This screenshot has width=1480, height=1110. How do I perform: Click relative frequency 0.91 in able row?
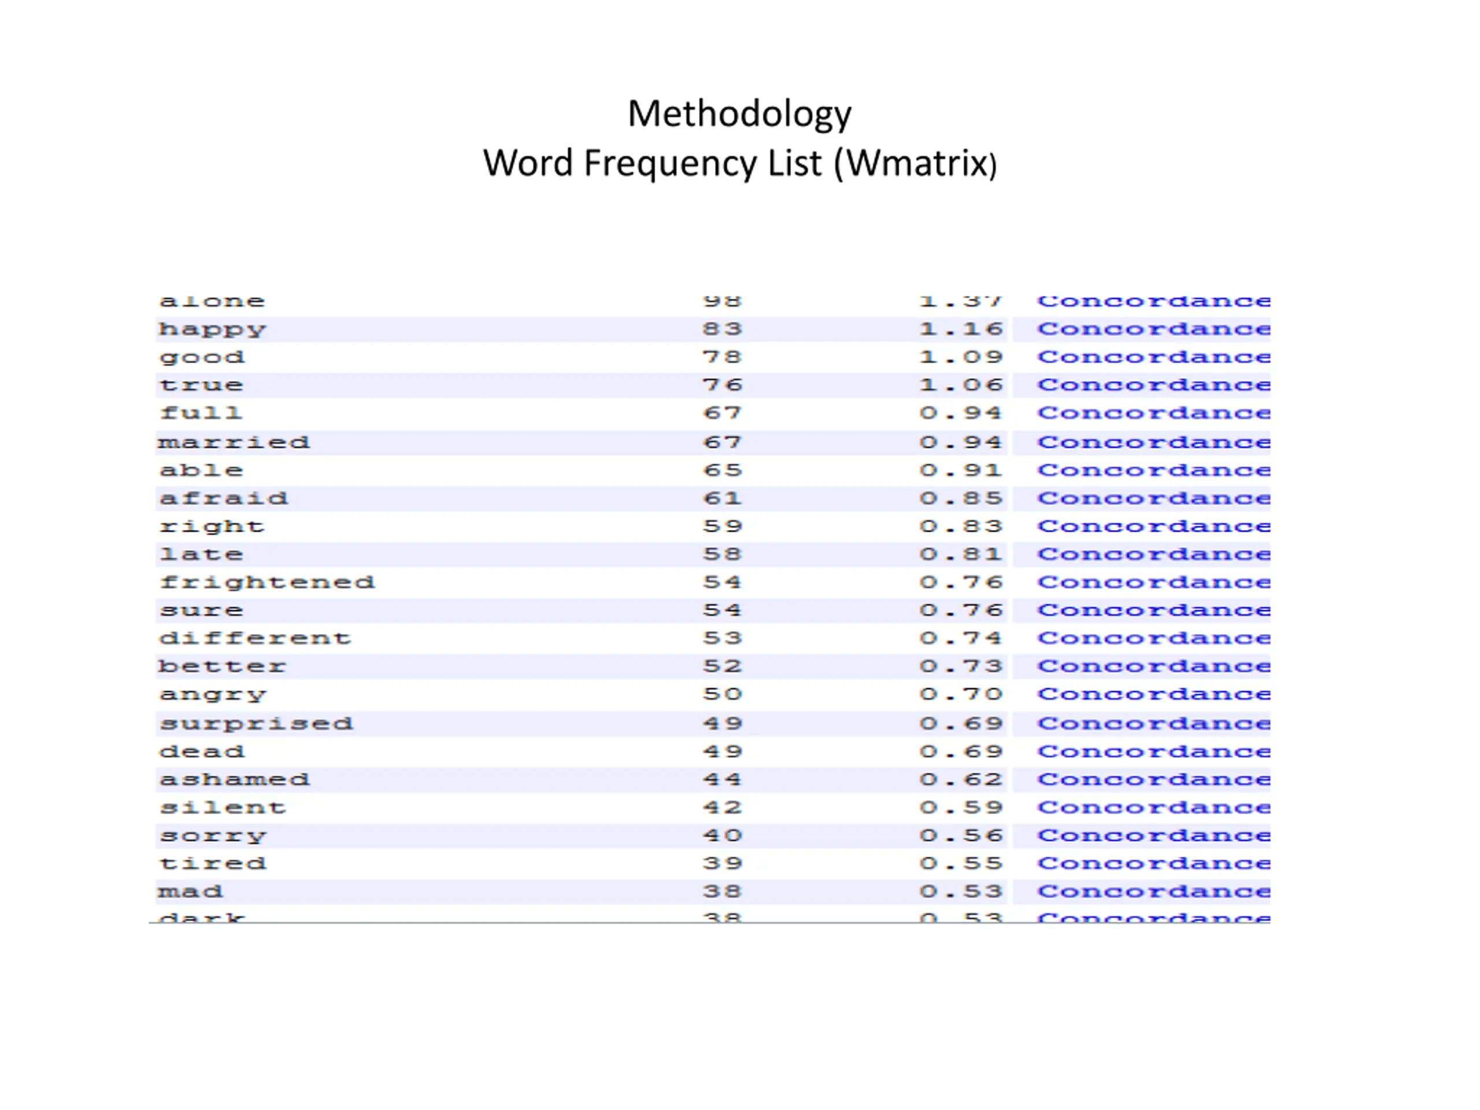961,471
